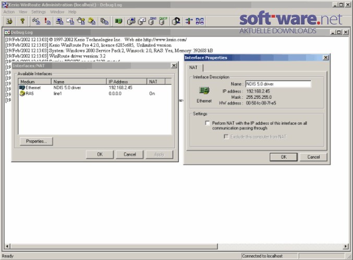Click the Connected to localhost status text
The width and height of the screenshot is (353, 260).
(x=262, y=256)
